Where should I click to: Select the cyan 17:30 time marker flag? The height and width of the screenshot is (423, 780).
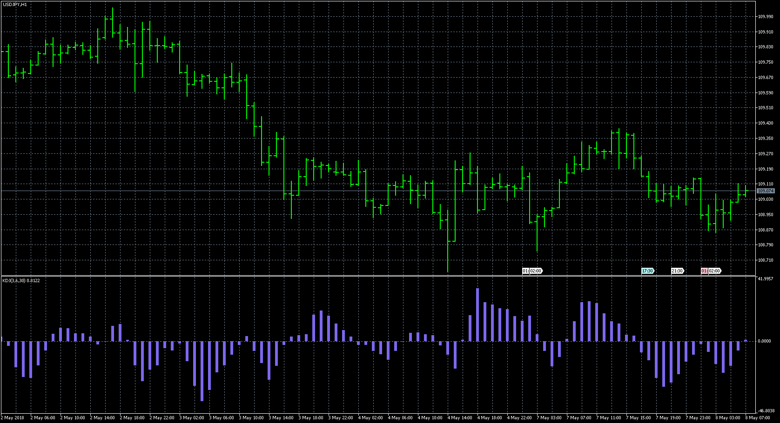point(647,271)
